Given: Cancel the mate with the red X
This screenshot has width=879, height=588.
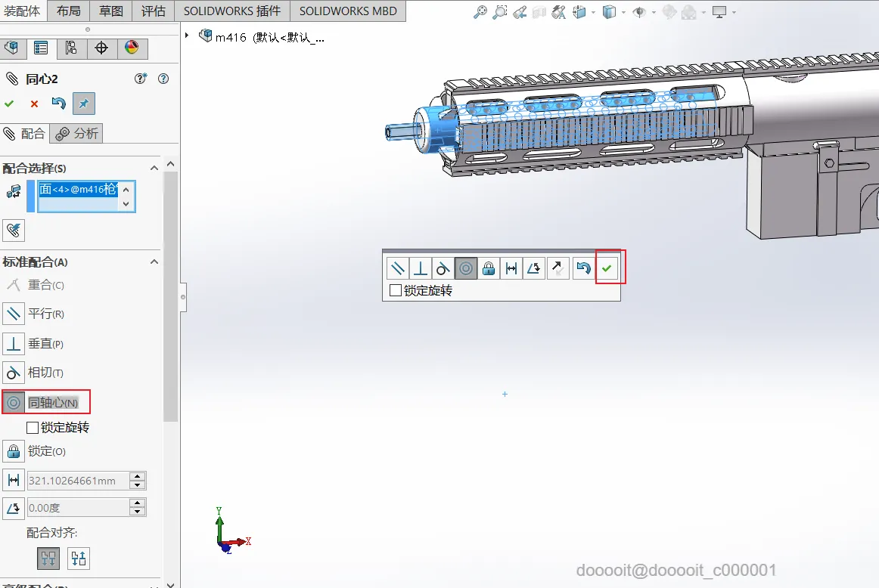Looking at the screenshot, I should (34, 104).
